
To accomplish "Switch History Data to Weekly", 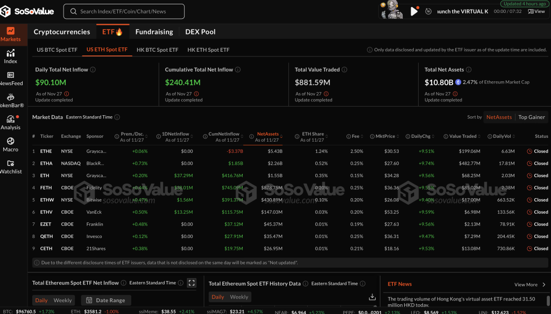I will (x=239, y=297).
